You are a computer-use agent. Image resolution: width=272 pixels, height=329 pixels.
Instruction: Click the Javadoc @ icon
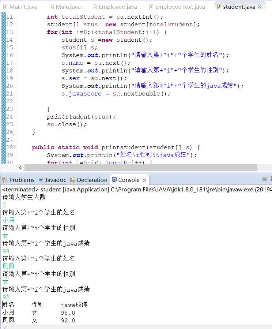click(41, 180)
